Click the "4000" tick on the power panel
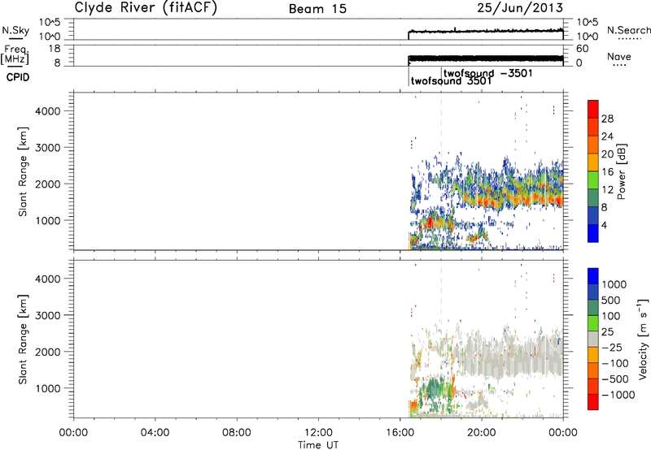The width and height of the screenshot is (651, 450). (48, 111)
